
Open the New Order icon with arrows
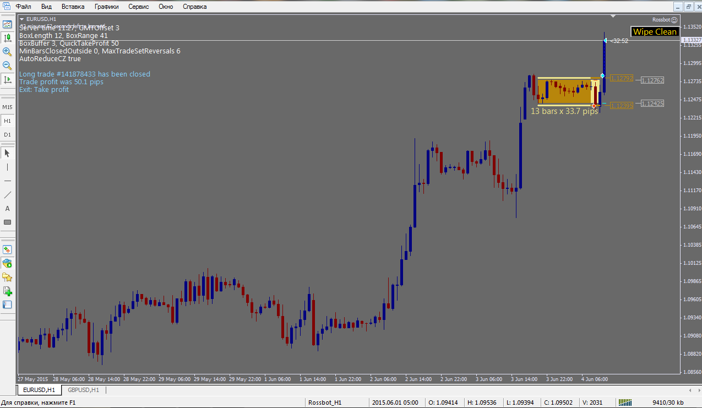click(x=7, y=249)
